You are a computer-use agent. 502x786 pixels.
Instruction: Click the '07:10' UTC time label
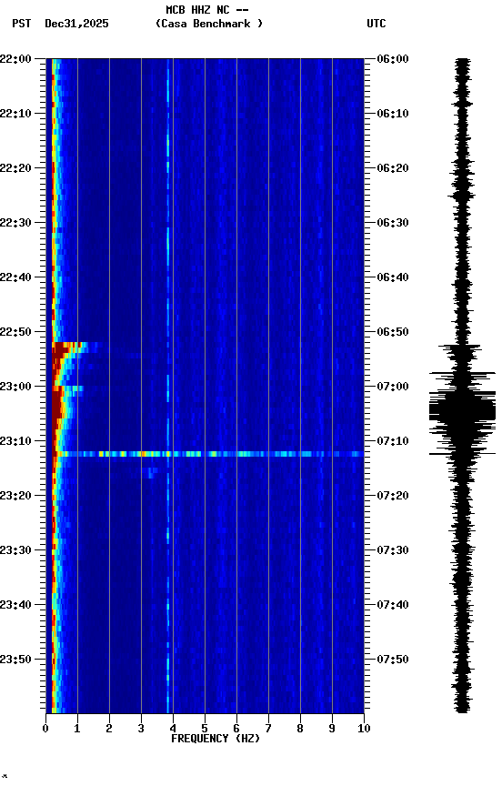coord(393,441)
